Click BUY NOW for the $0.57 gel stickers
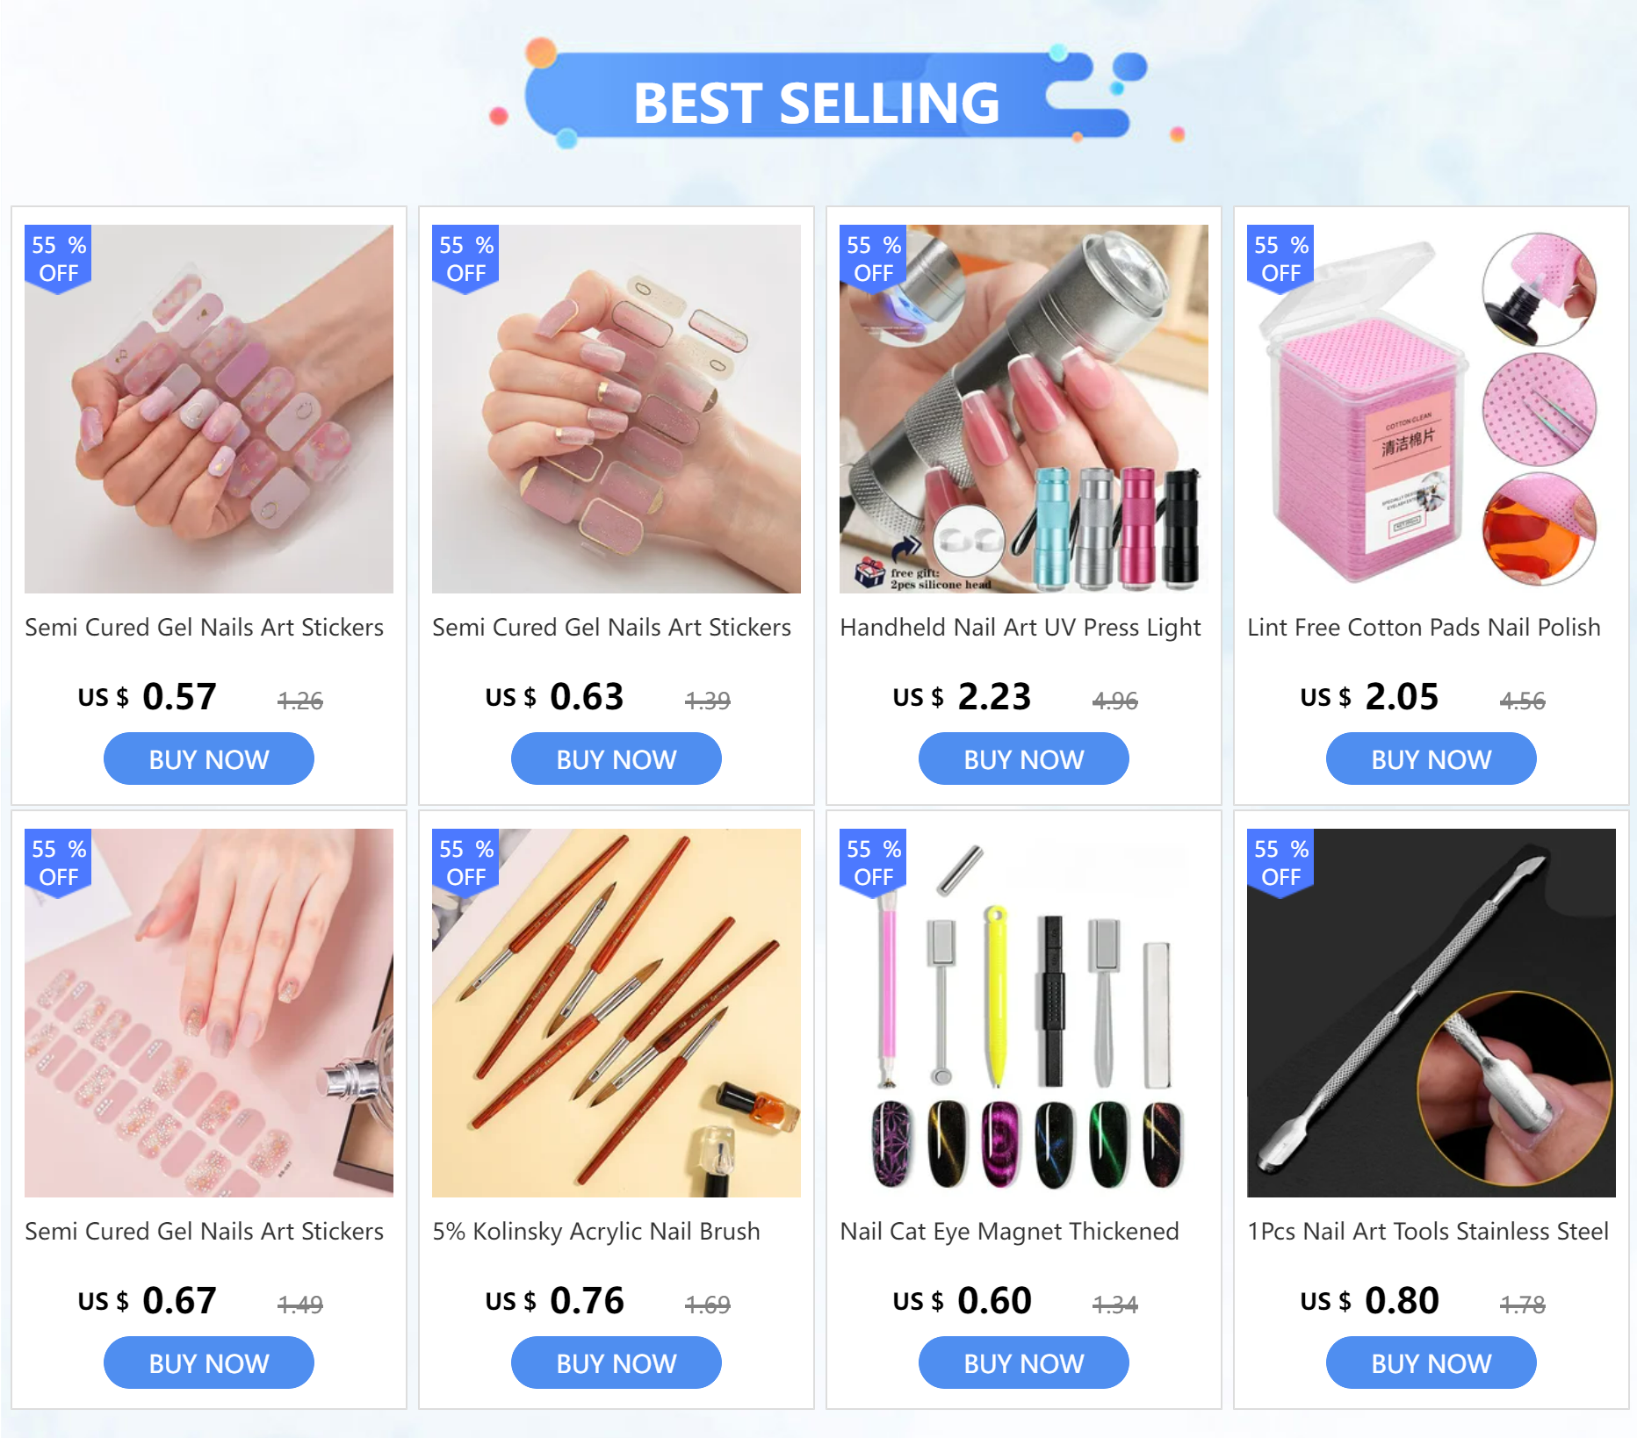Viewport: 1637px width, 1438px height. [x=209, y=759]
